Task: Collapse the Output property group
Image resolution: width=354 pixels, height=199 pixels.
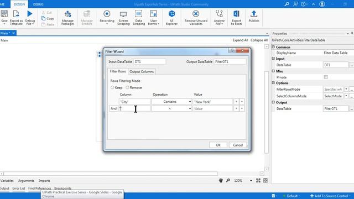Action: (x=273, y=102)
